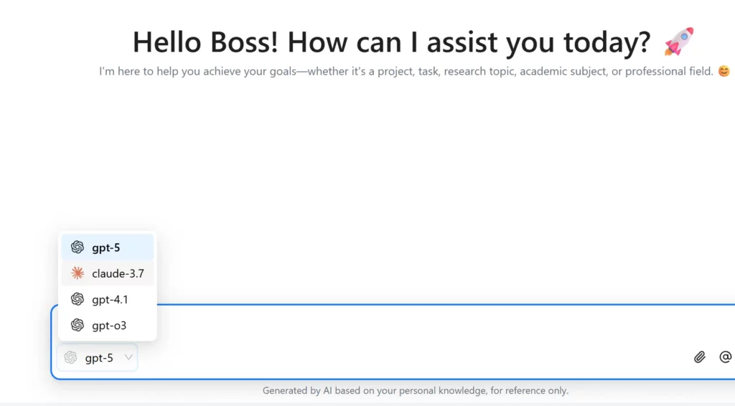The height and width of the screenshot is (406, 735).
Task: Click the paperclip attach file icon
Action: tap(700, 357)
